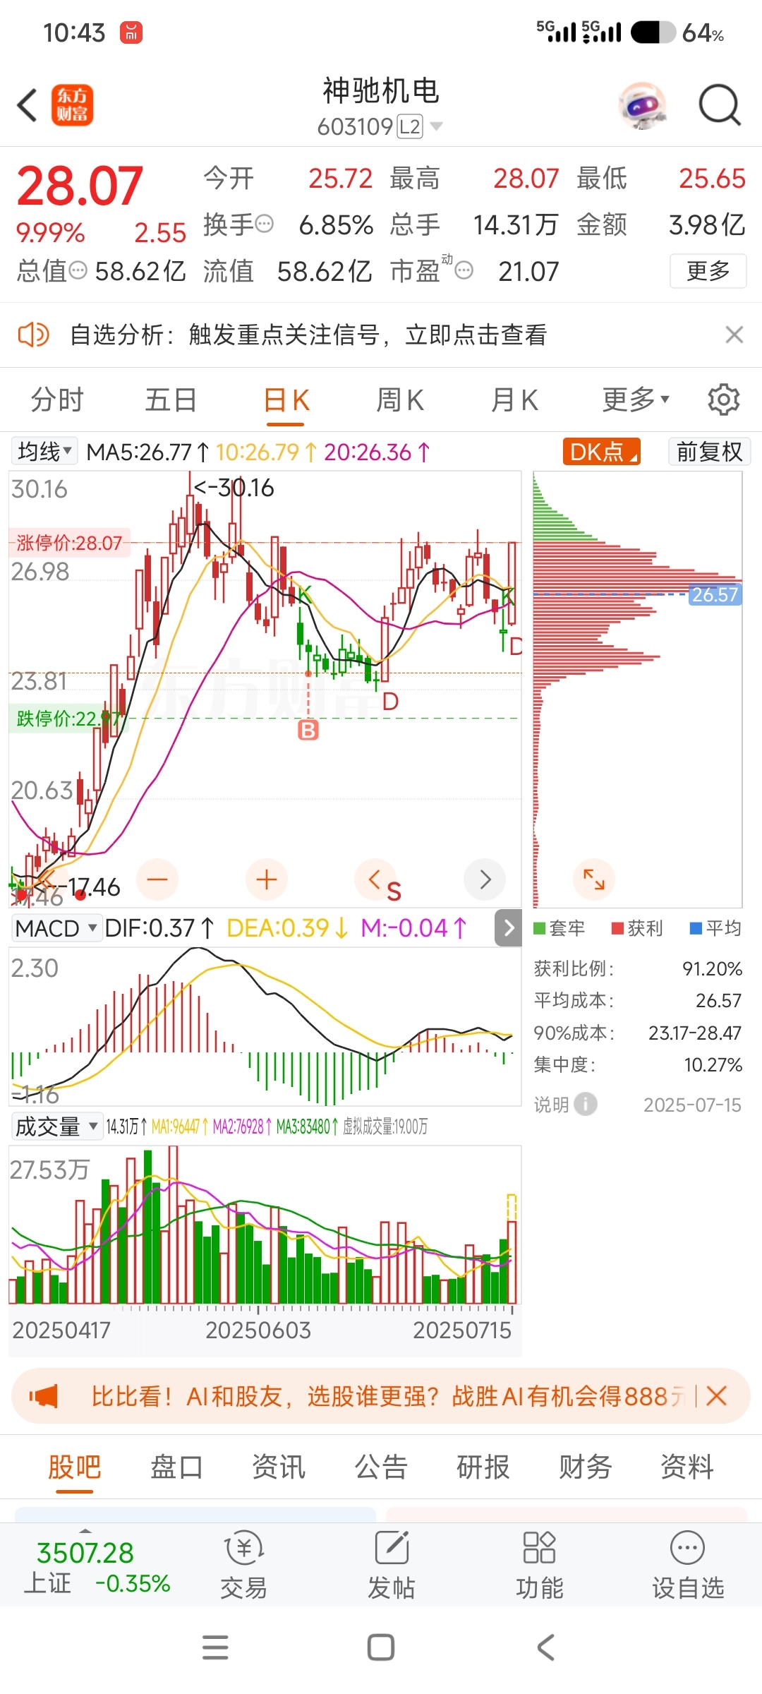The height and width of the screenshot is (1694, 762).
Task: Tap 上证 index 3507.28 ticker
Action: click(x=97, y=1567)
